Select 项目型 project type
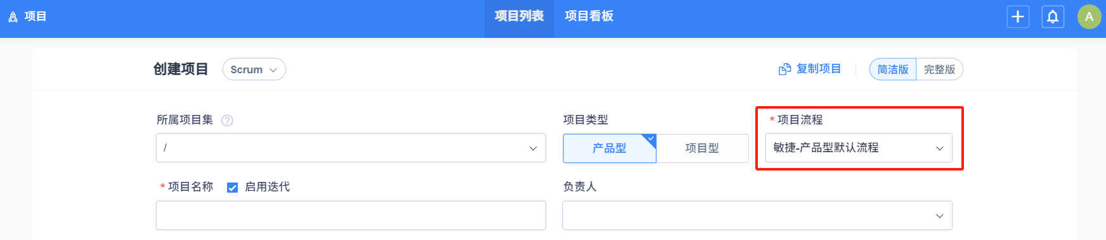 [x=702, y=148]
